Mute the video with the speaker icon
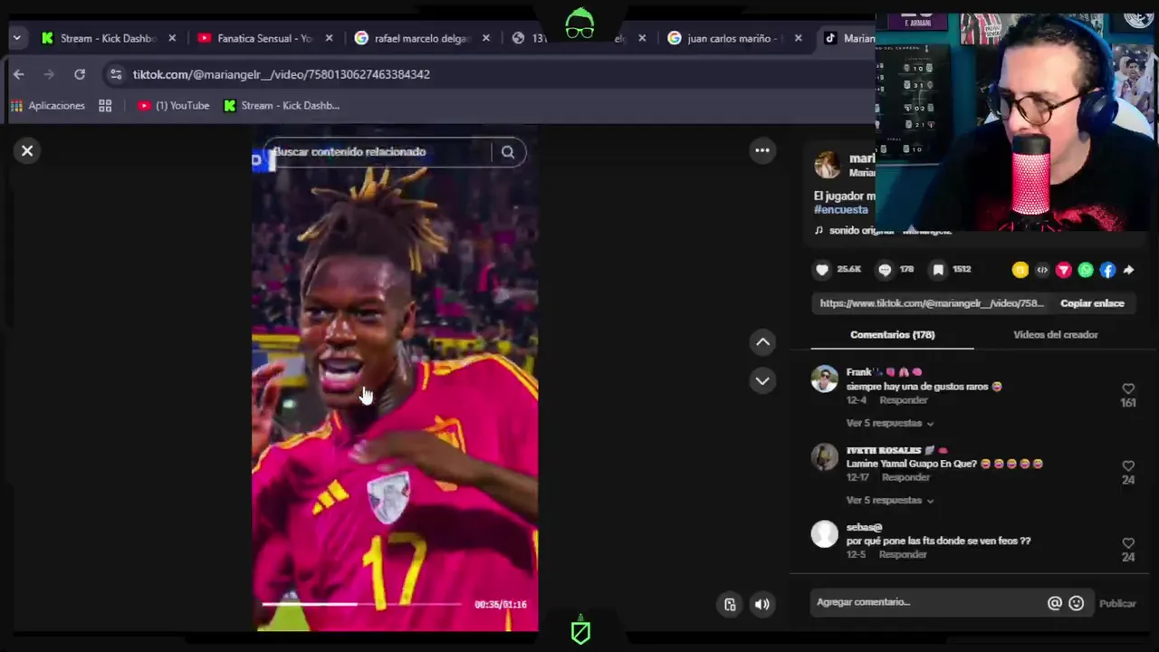Image resolution: width=1159 pixels, height=652 pixels. pos(762,605)
